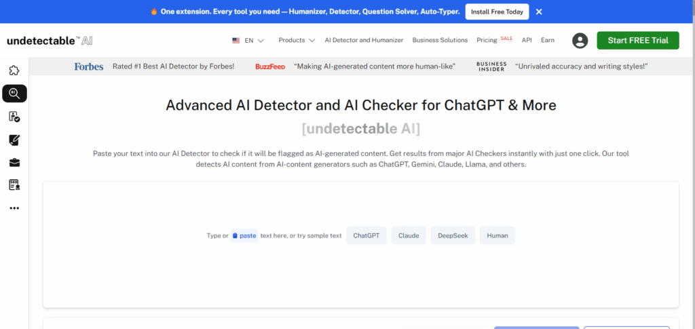Open the SEO document sidebar icon
695x329 pixels.
click(x=14, y=185)
